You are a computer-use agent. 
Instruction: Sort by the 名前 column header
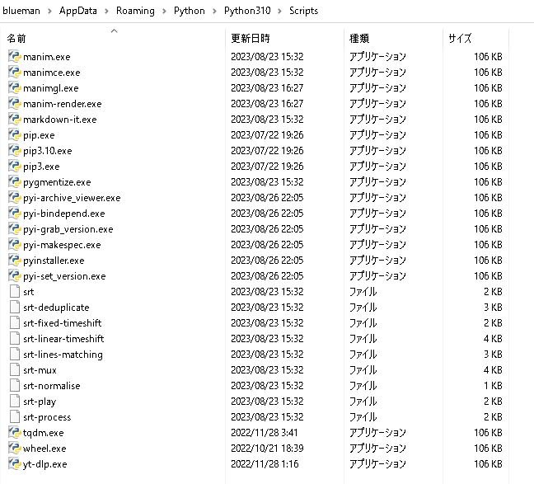coord(16,39)
